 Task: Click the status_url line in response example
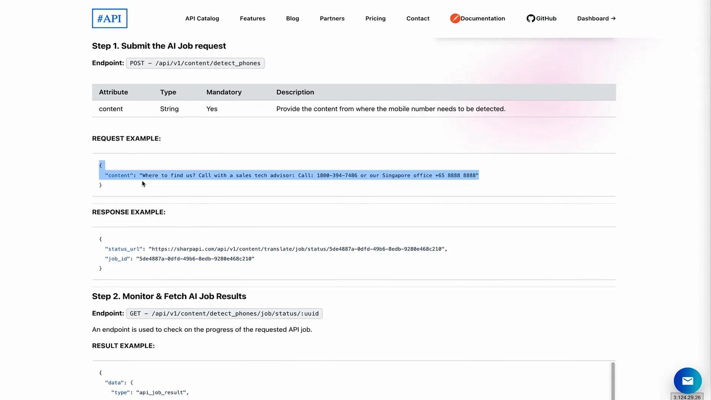[276, 249]
